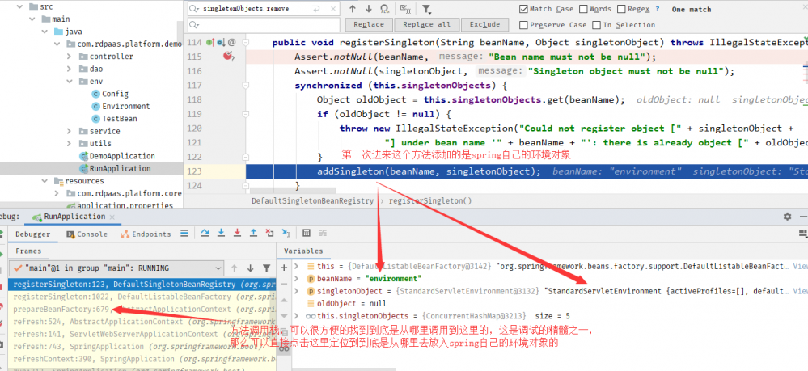Image resolution: width=808 pixels, height=371 pixels.
Task: Click the Step Over debugger icon
Action: [205, 234]
